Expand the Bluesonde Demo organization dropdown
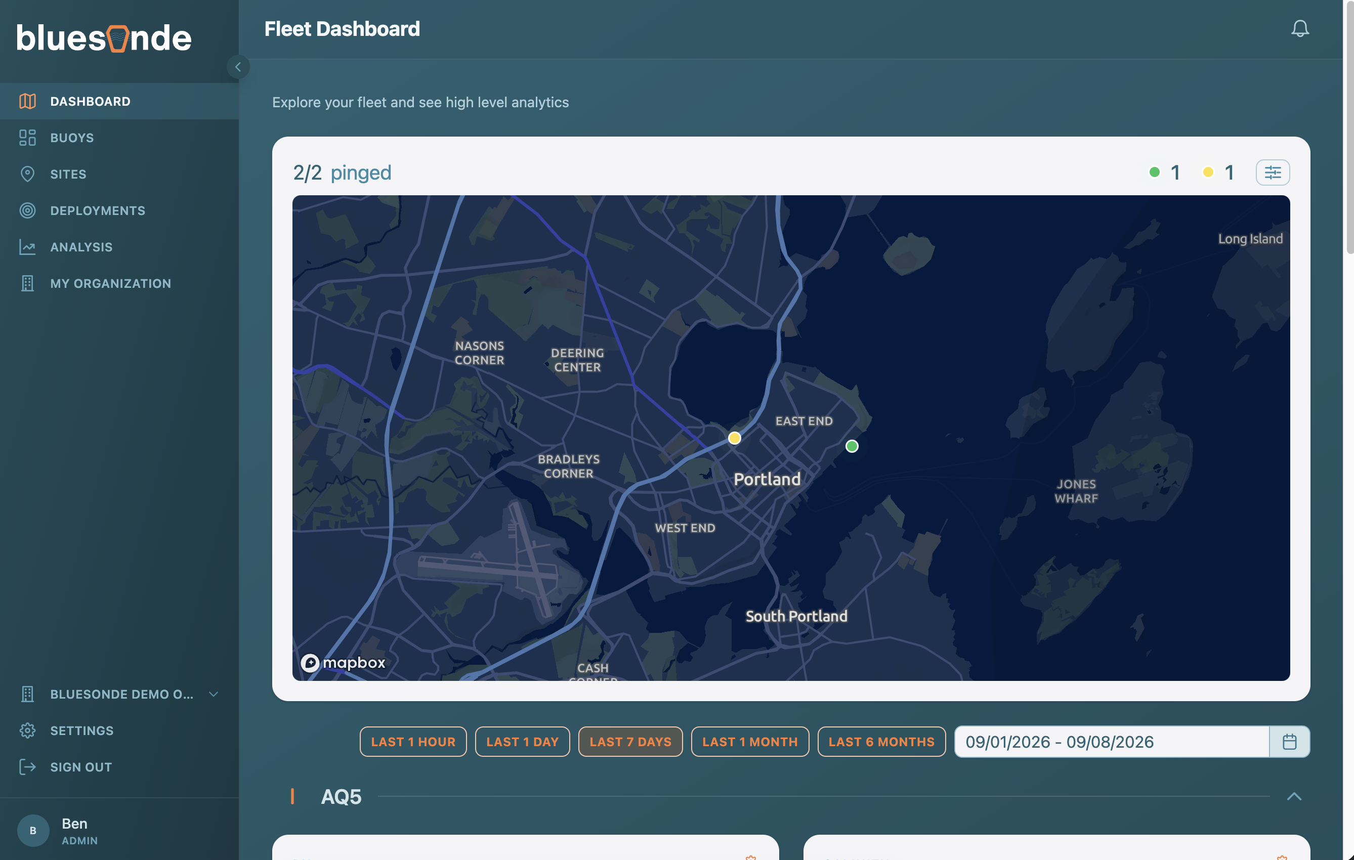 214,694
